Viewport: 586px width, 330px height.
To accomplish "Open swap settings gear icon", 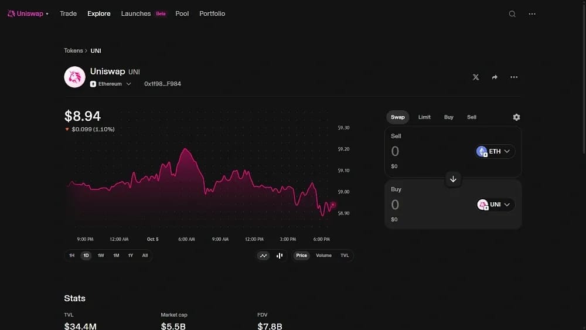I will tap(516, 117).
